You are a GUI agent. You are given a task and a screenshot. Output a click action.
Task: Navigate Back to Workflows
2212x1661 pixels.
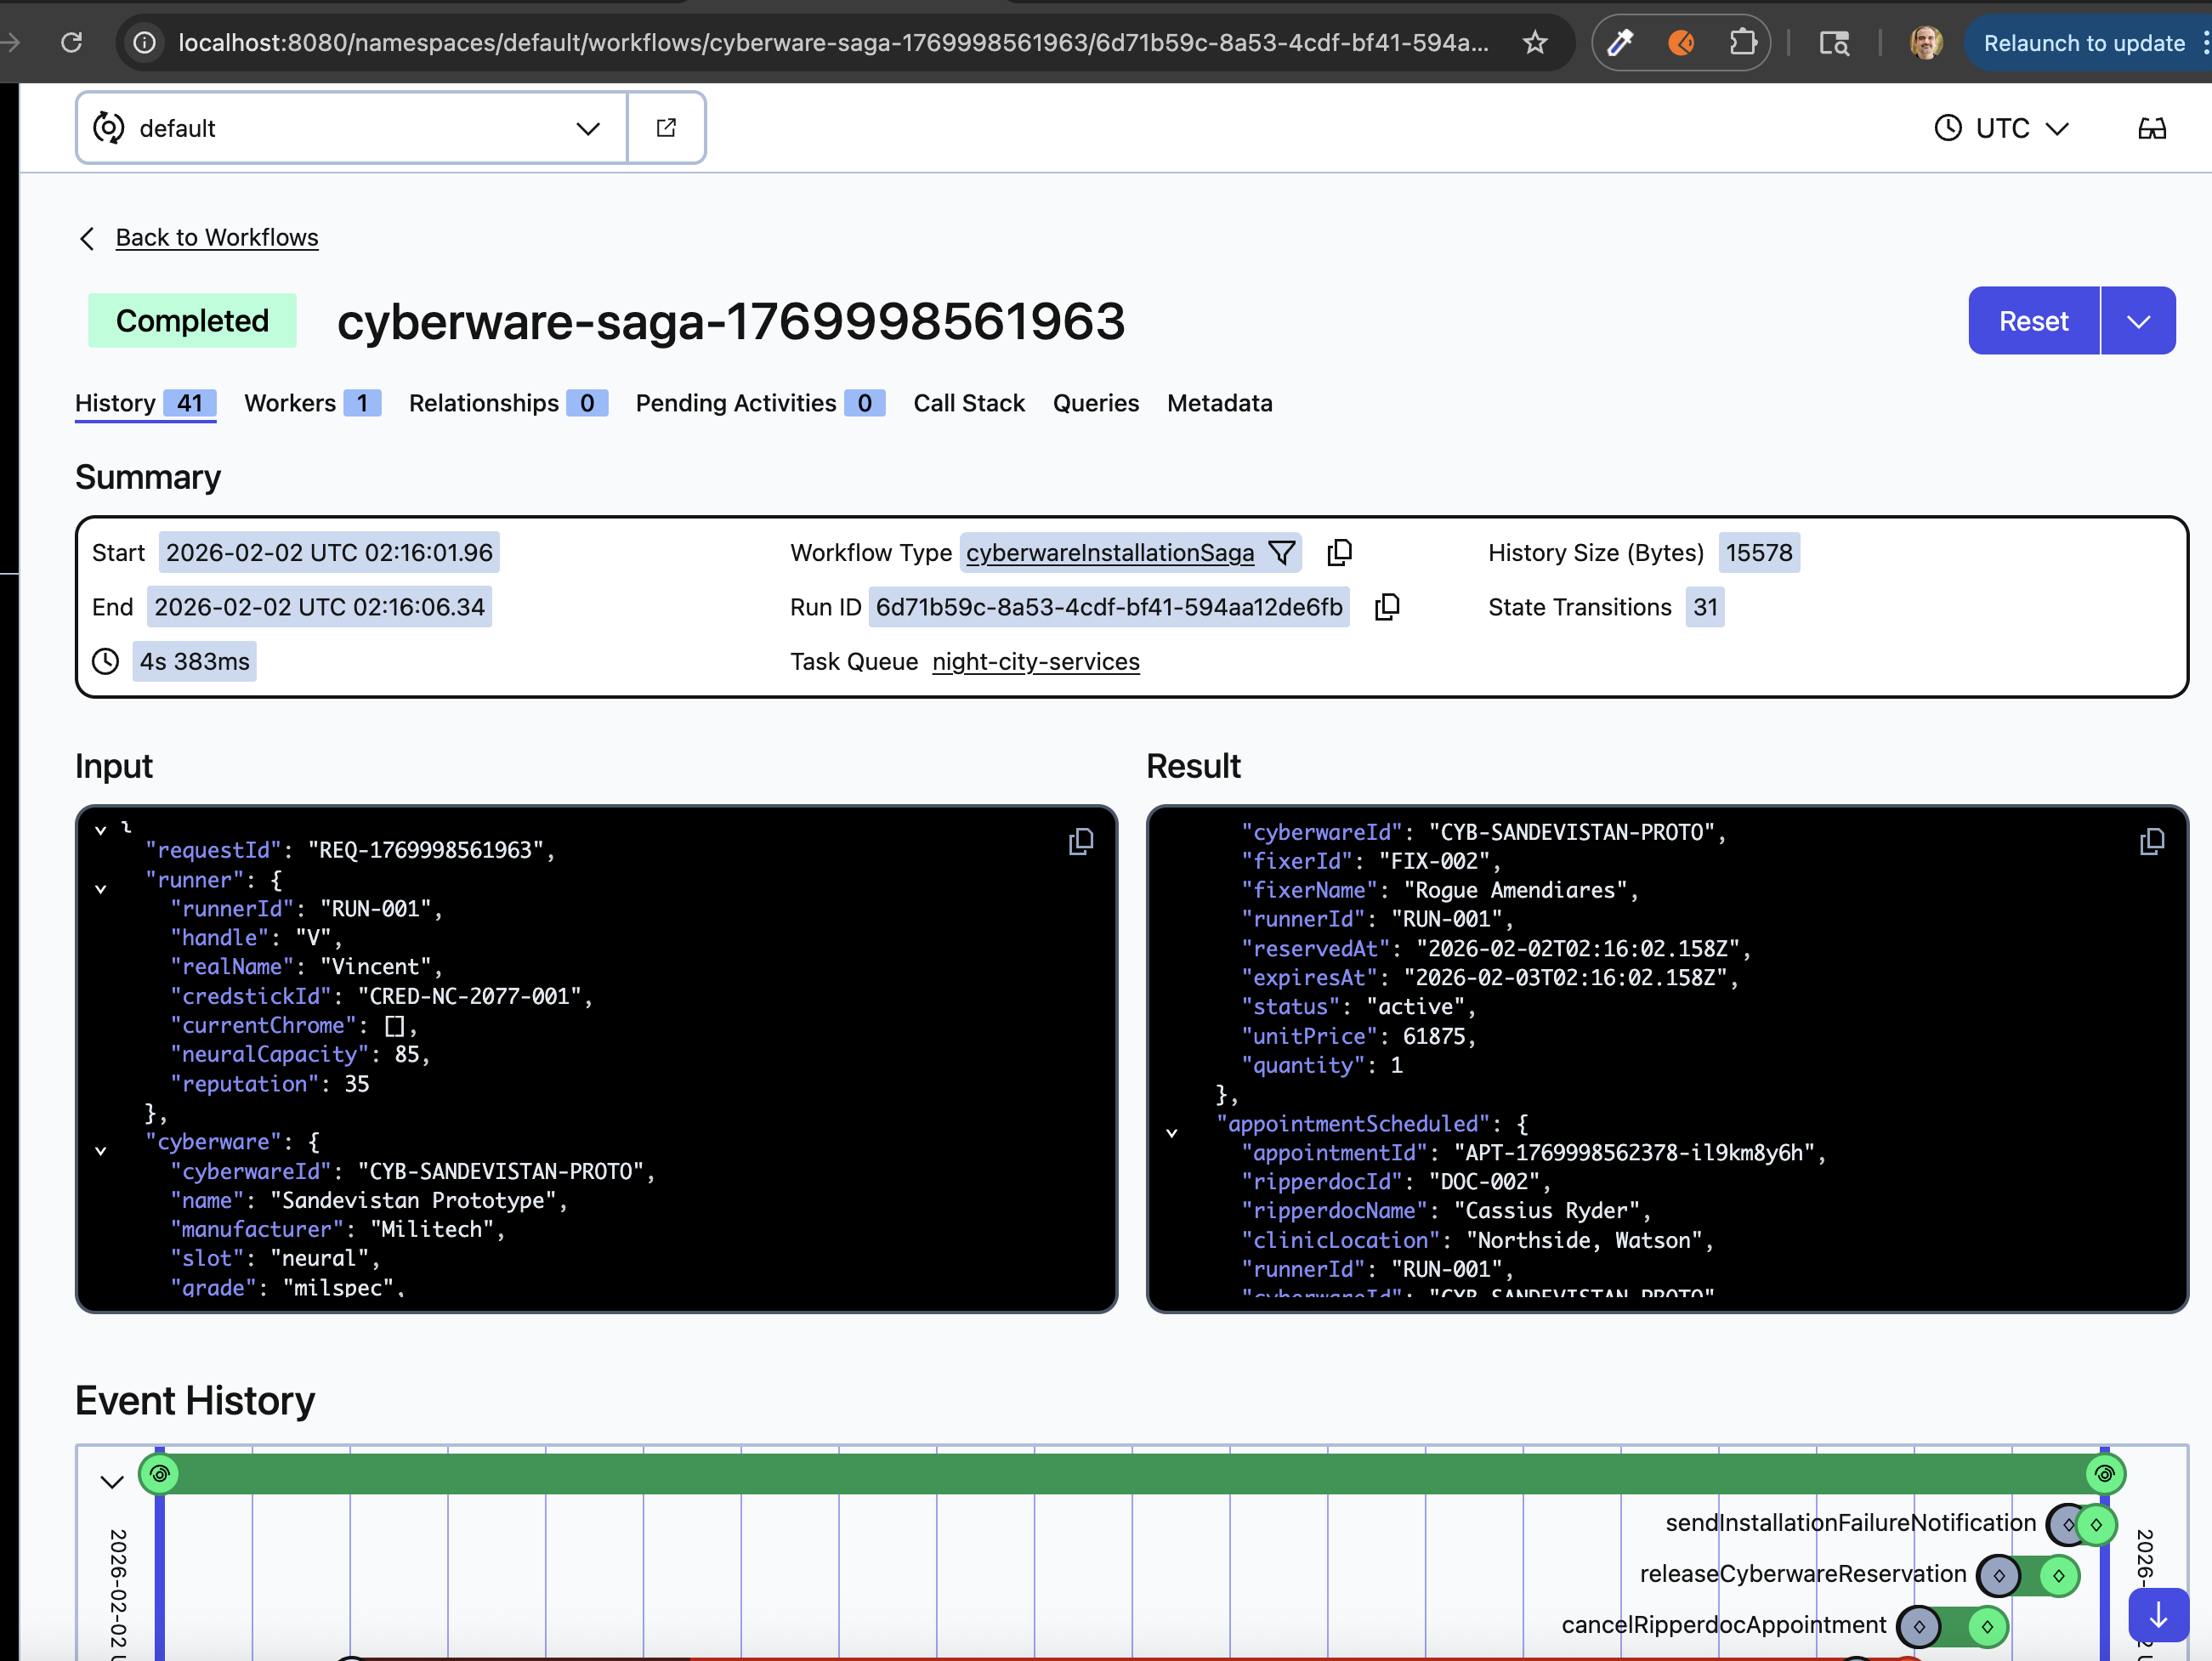(x=216, y=237)
